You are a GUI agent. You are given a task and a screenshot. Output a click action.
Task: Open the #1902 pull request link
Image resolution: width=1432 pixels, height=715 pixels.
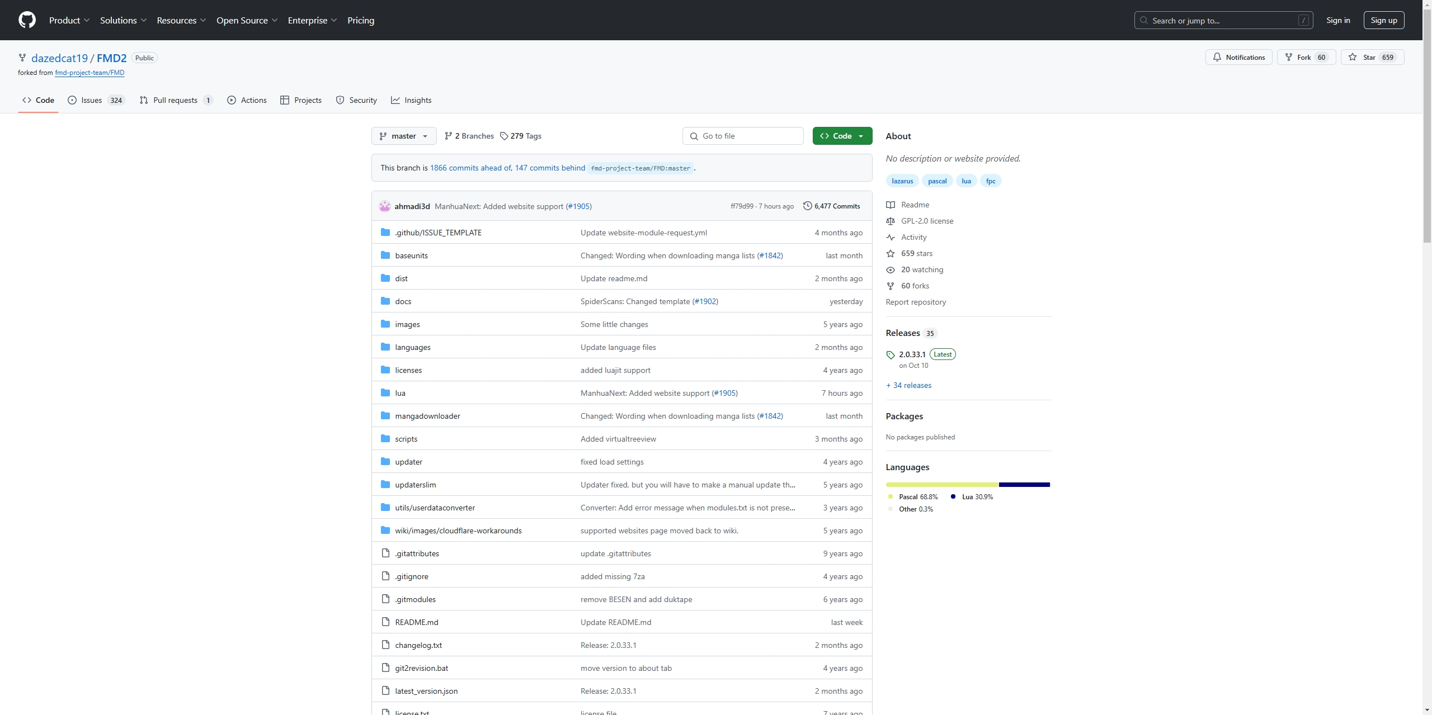[705, 301]
